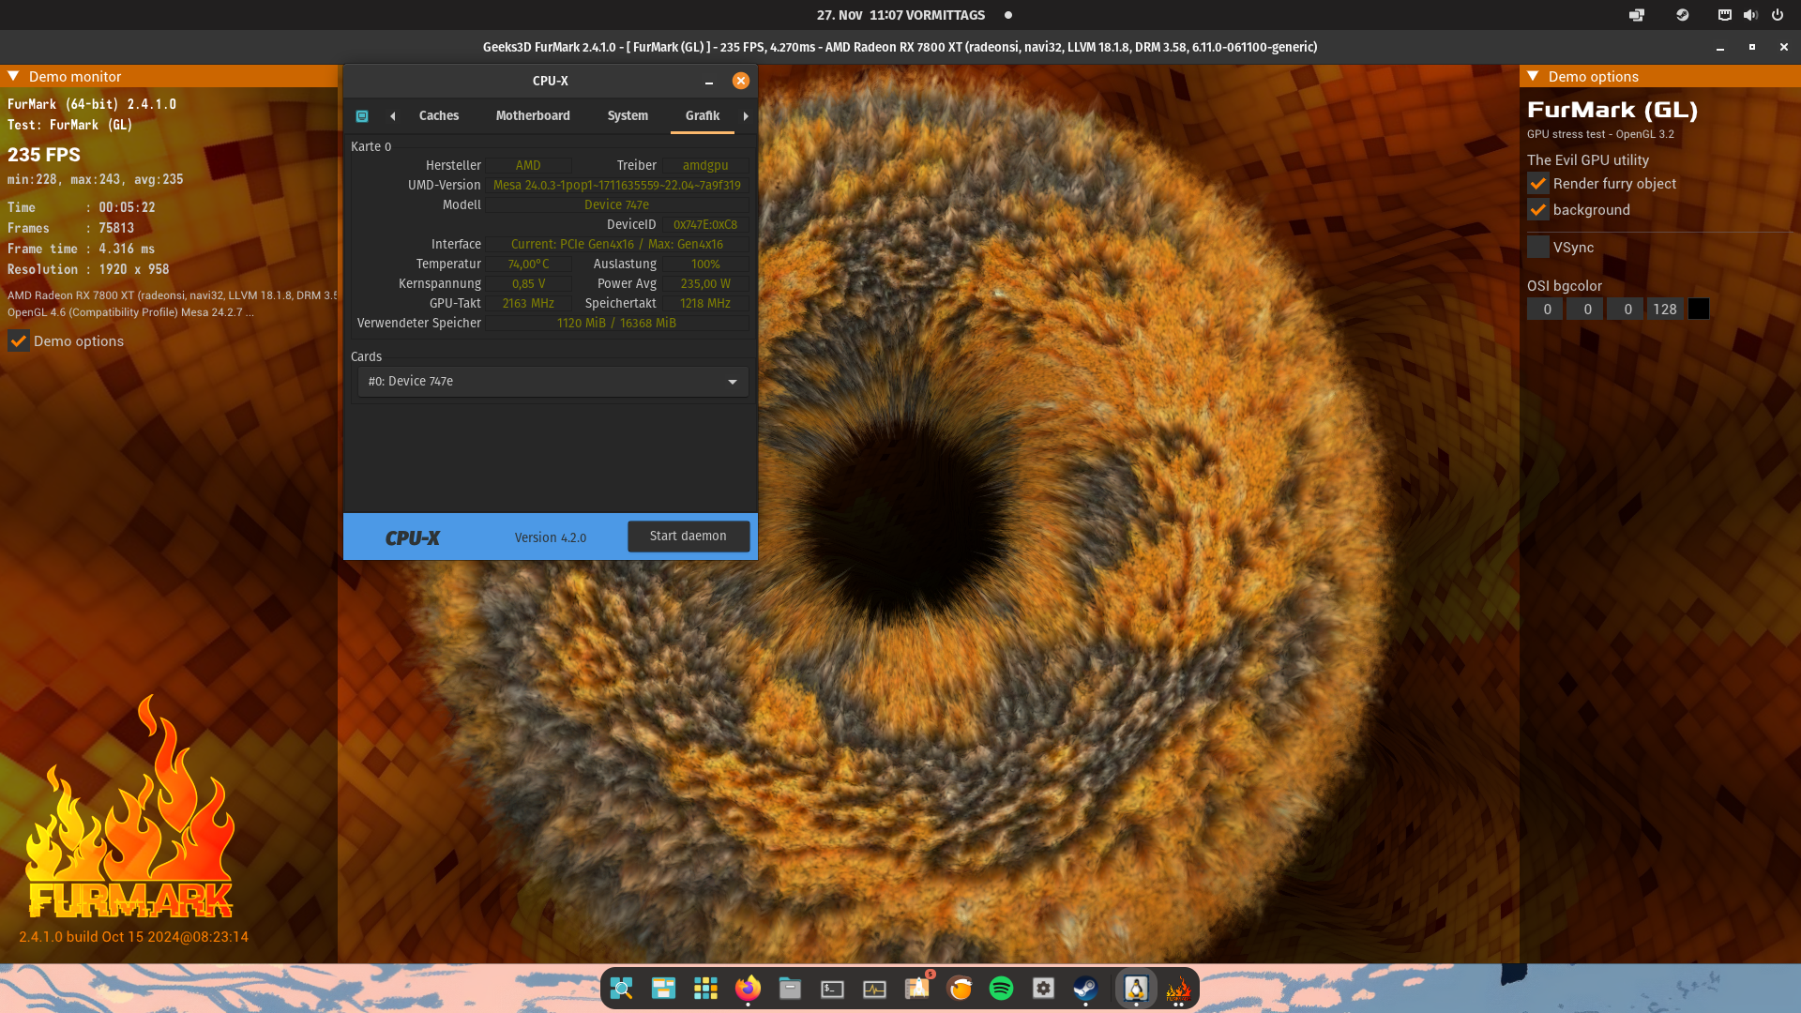
Task: Launch Spotify from the dock
Action: click(x=1001, y=989)
